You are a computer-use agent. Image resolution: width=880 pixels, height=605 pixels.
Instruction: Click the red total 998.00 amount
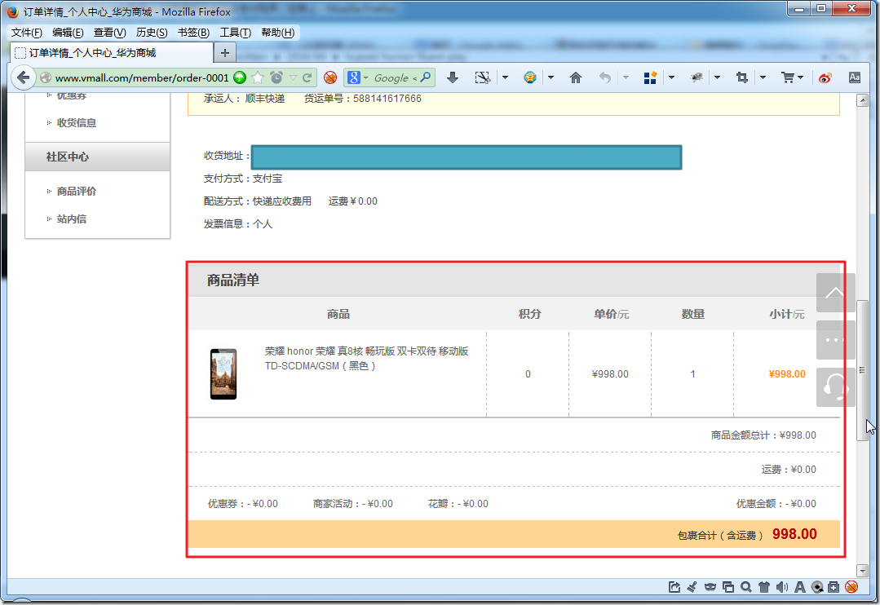(794, 534)
